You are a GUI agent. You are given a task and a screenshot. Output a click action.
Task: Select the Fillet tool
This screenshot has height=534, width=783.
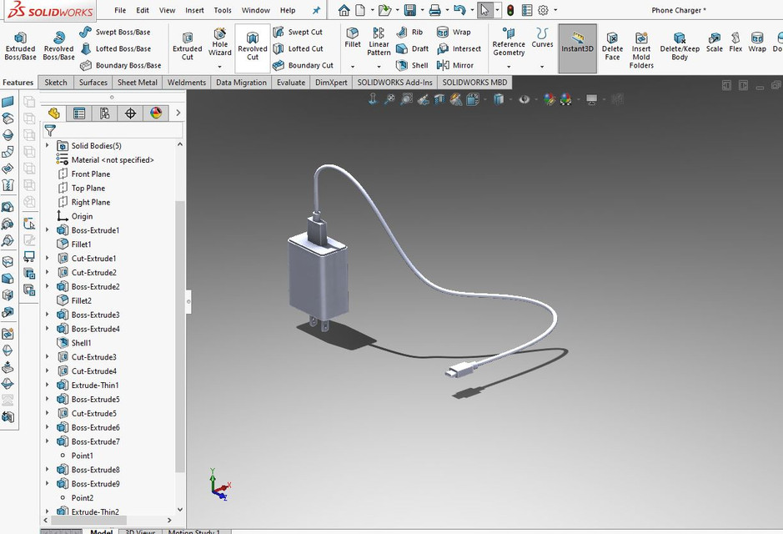pos(352,40)
